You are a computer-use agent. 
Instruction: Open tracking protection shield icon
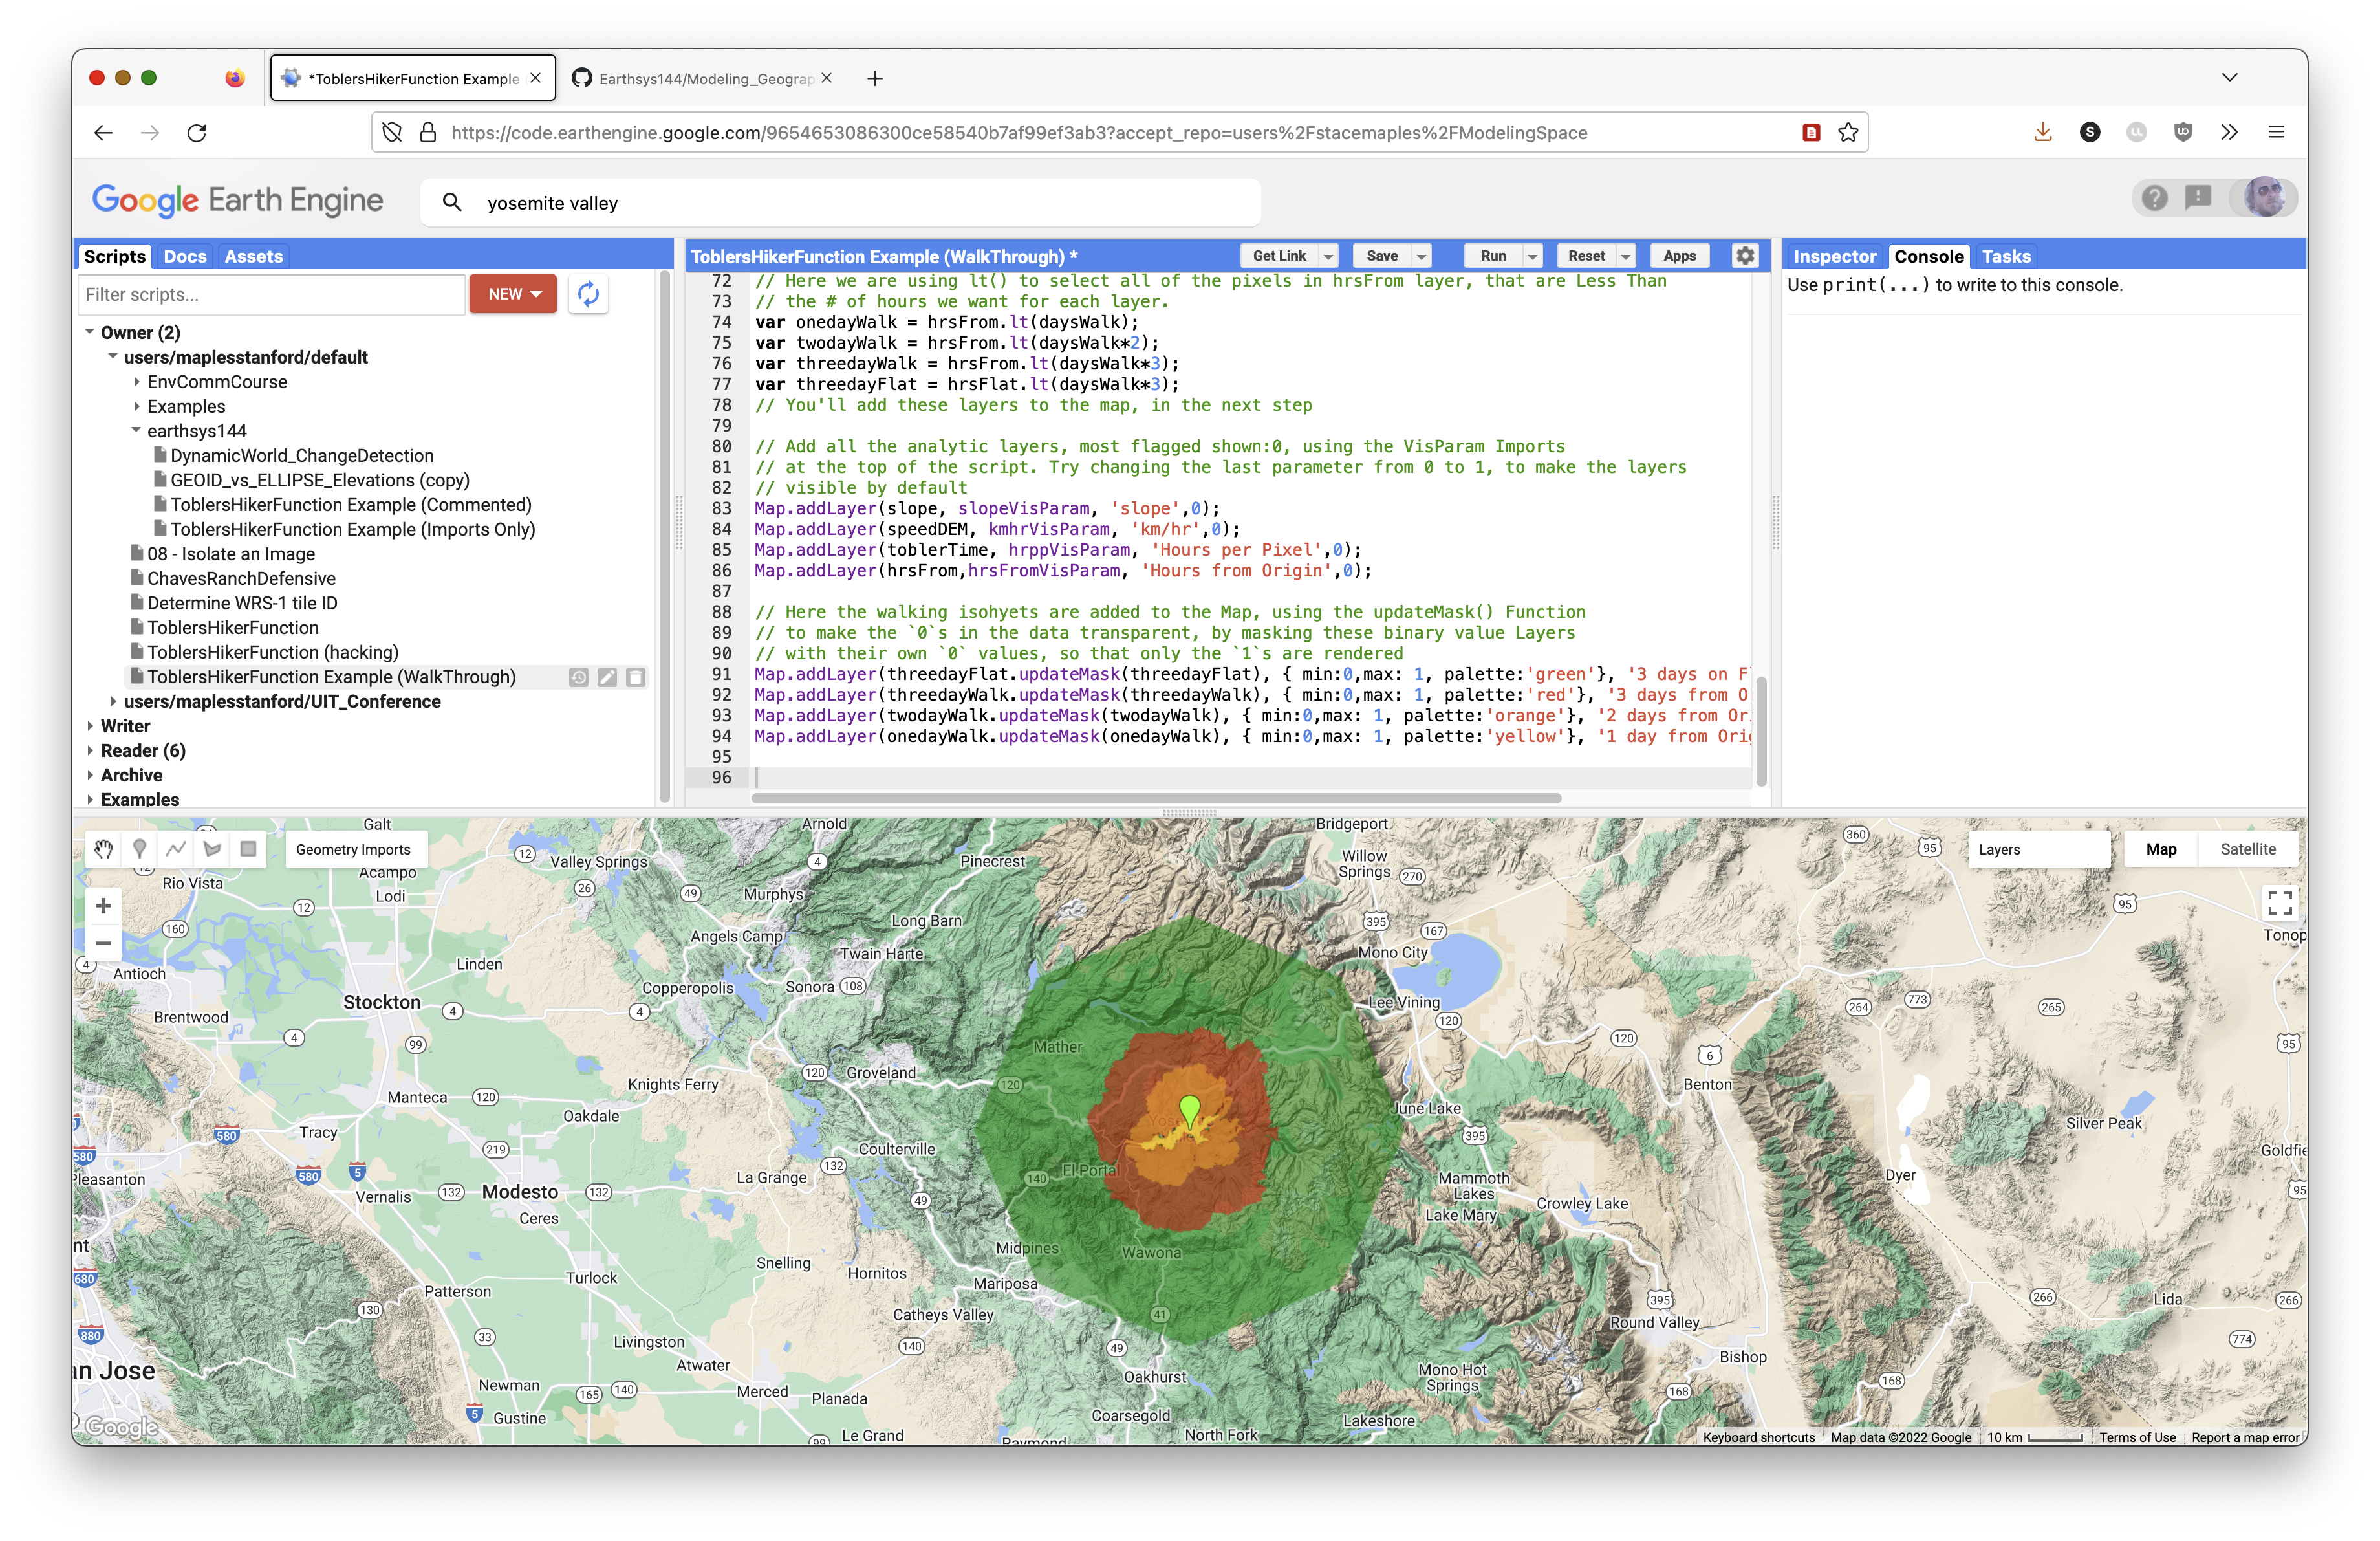[392, 132]
